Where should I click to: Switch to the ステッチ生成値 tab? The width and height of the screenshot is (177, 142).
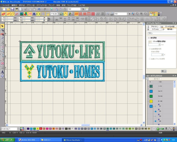point(168,27)
